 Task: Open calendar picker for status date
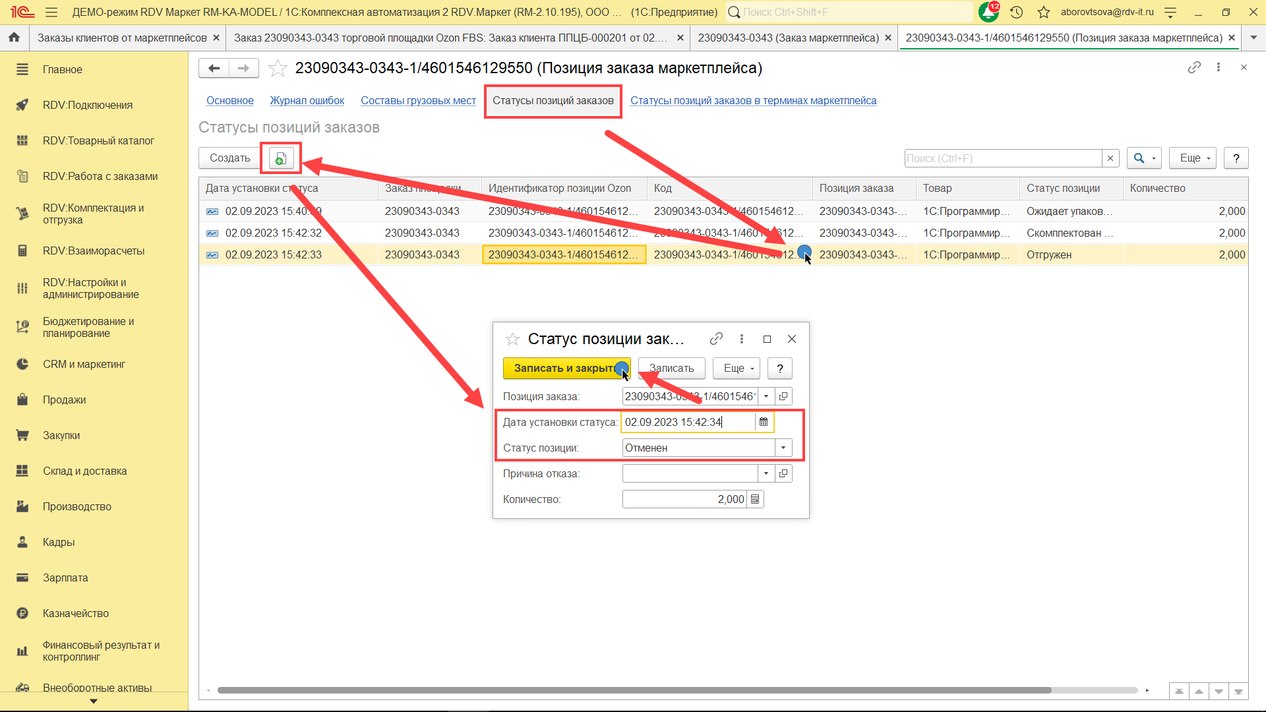point(764,422)
